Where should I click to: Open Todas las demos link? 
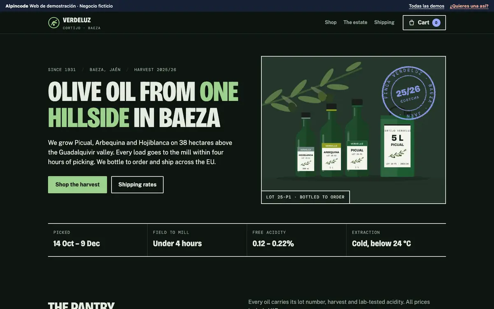click(x=426, y=6)
